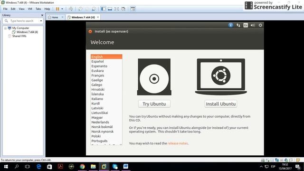The height and width of the screenshot is (171, 304).
Task: Open Microsoft Word from the taskbar
Action: point(125,167)
